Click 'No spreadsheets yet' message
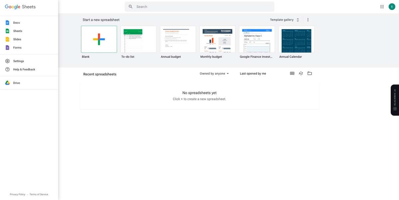The width and height of the screenshot is (399, 200). [199, 93]
